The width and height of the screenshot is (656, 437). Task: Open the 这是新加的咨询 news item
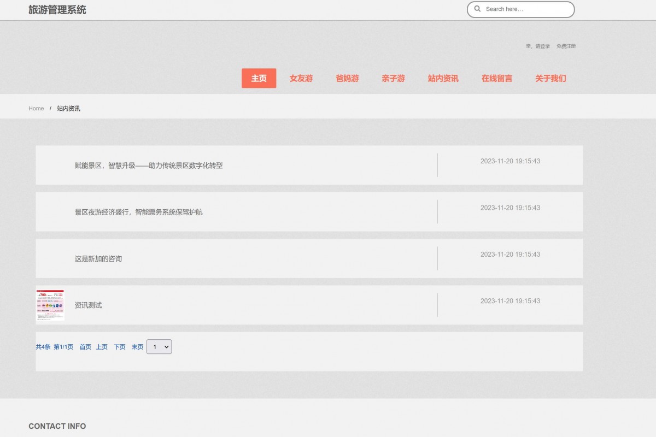pyautogui.click(x=98, y=258)
